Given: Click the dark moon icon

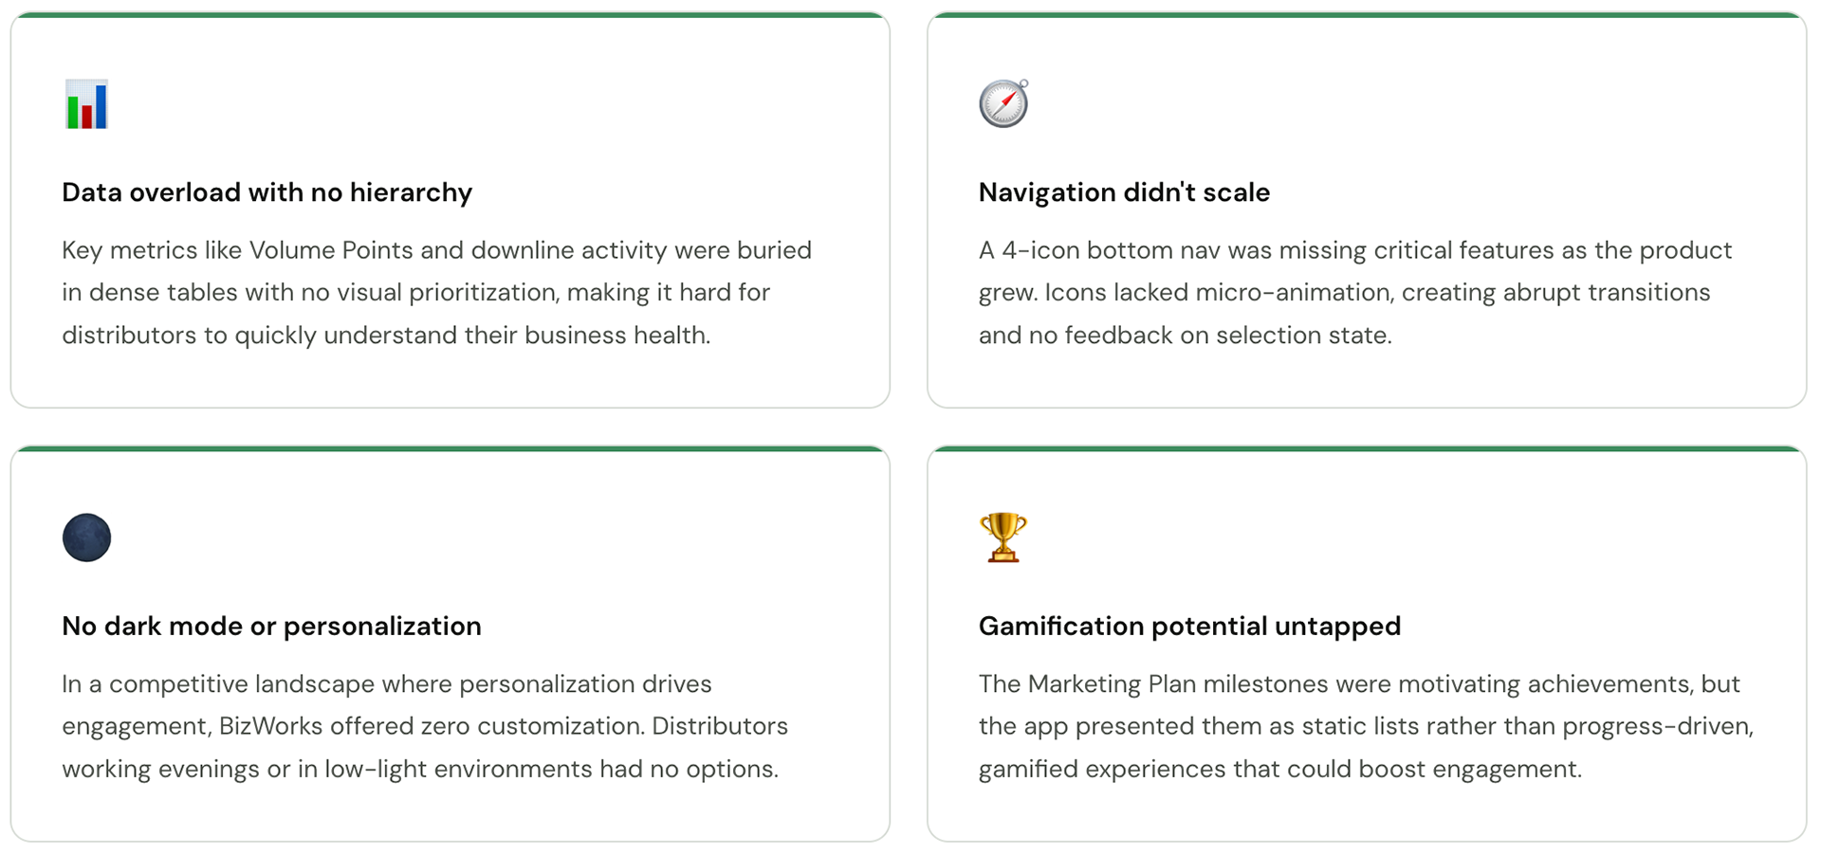Looking at the screenshot, I should point(86,537).
